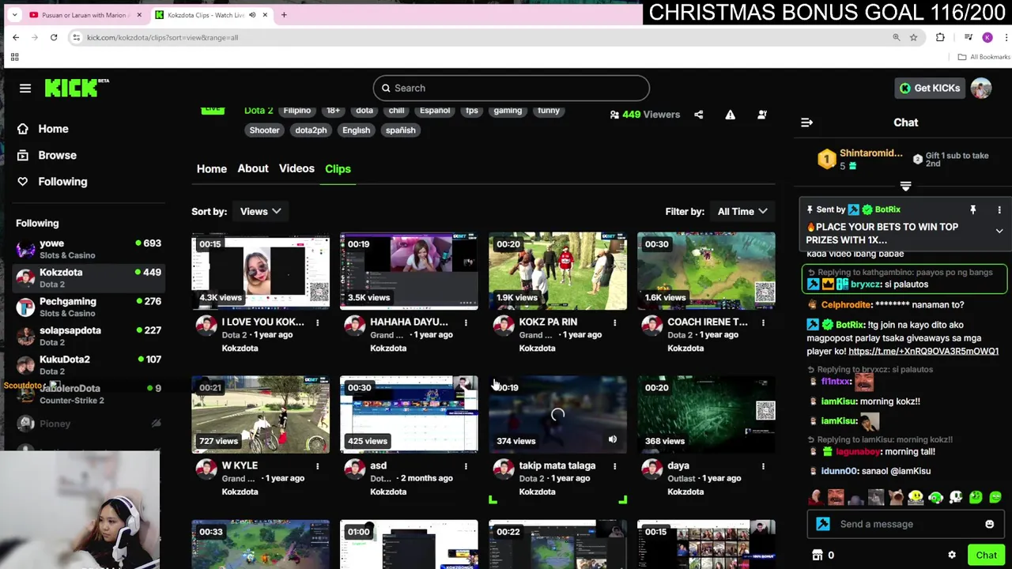Play the COACH IRENE clip thumbnail
Viewport: 1012px width, 569px height.
pyautogui.click(x=706, y=270)
